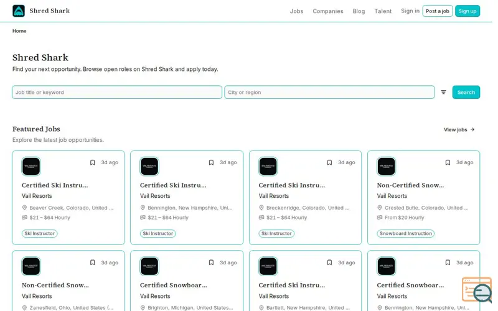
Task: Open Vail Resorts logo on Crested Butte card
Action: (x=386, y=166)
